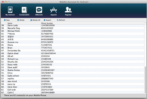Click the vertical scrollbar thumb

coord(145,80)
